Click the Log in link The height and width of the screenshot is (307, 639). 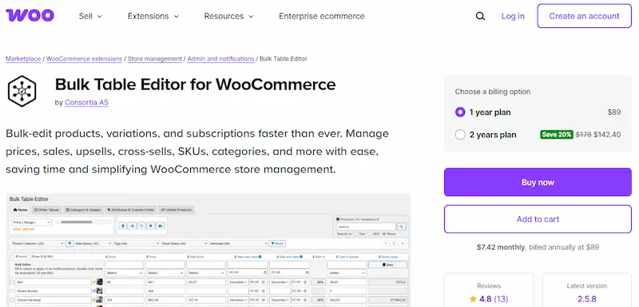point(513,16)
